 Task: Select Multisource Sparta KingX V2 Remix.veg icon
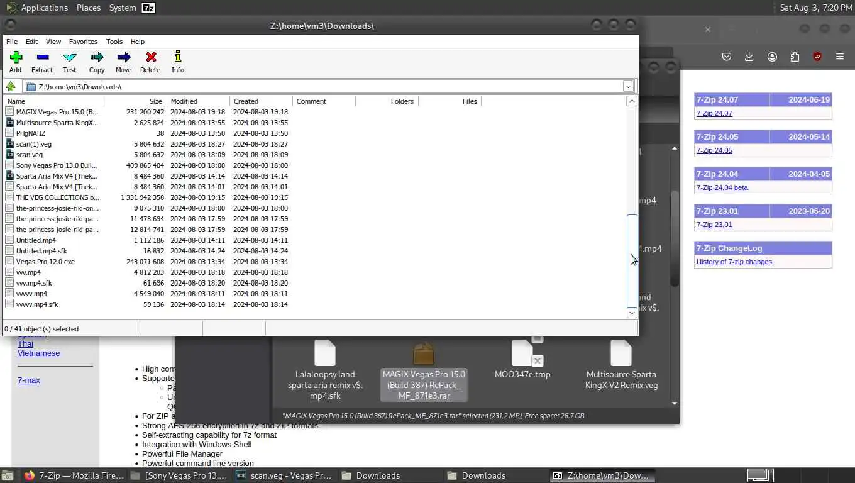621,365
